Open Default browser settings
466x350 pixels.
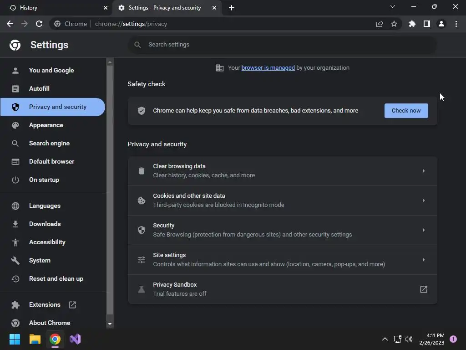pos(53,161)
